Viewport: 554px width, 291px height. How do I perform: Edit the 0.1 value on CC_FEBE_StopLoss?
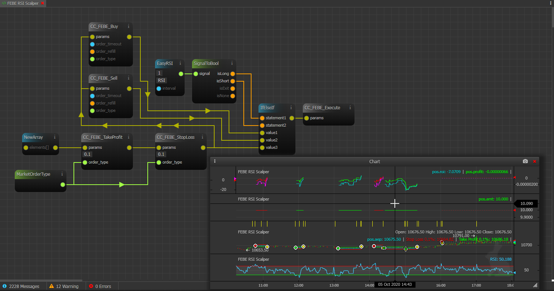coord(161,154)
